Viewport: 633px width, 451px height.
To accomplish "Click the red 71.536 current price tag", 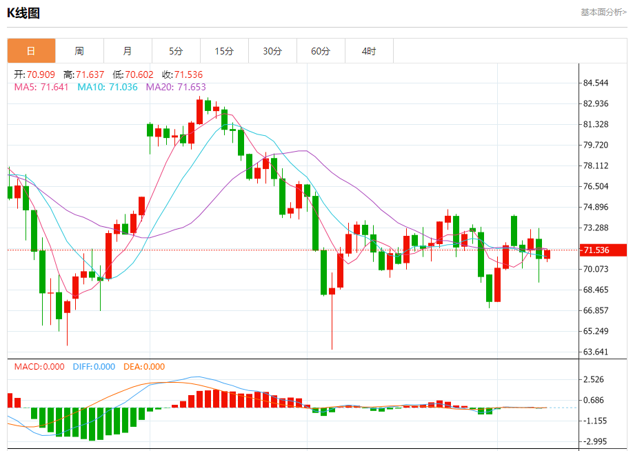I will click(x=603, y=250).
